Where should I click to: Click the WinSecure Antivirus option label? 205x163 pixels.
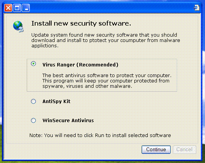(x=68, y=120)
